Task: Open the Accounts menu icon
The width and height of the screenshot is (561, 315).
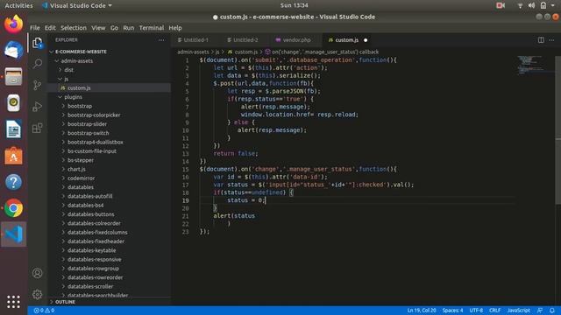Action: point(37,273)
